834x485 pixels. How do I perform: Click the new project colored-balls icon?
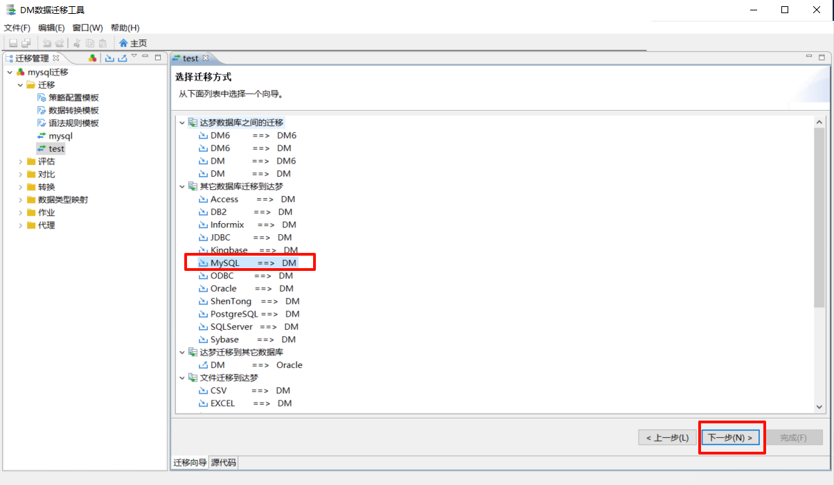[x=93, y=58]
